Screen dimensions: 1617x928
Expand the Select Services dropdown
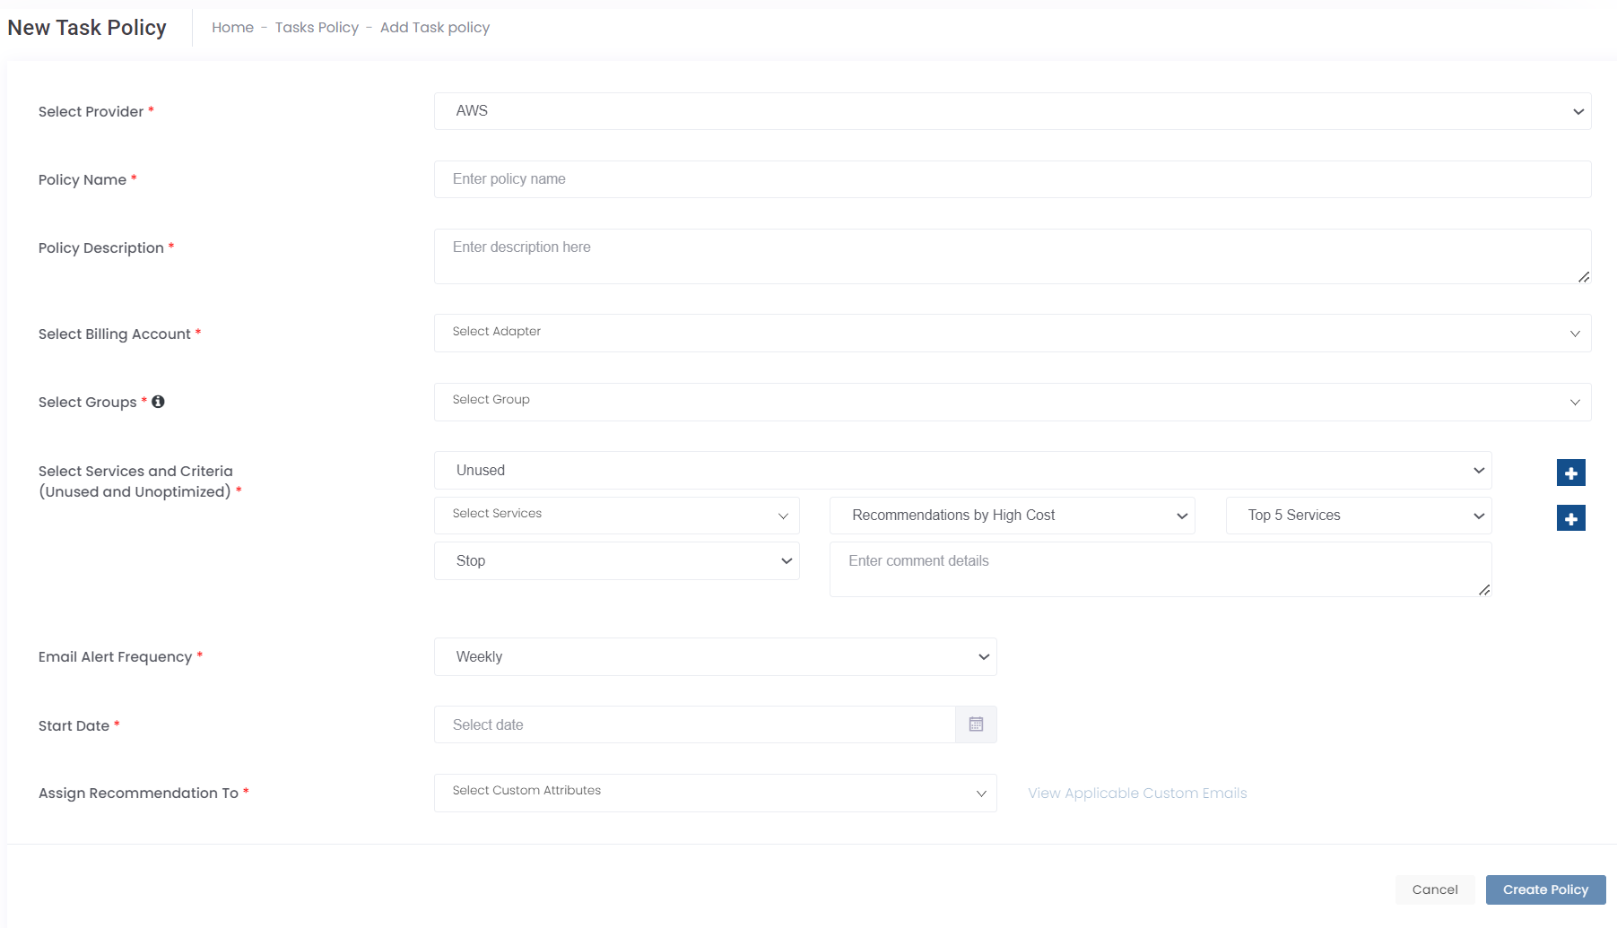tap(616, 516)
